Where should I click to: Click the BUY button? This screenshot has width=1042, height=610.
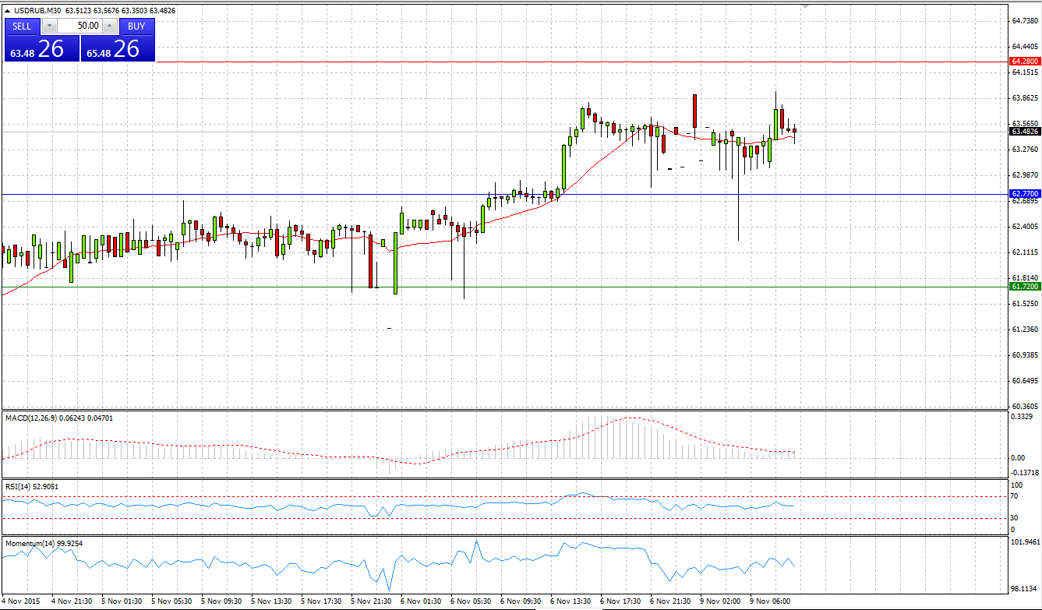(x=136, y=26)
